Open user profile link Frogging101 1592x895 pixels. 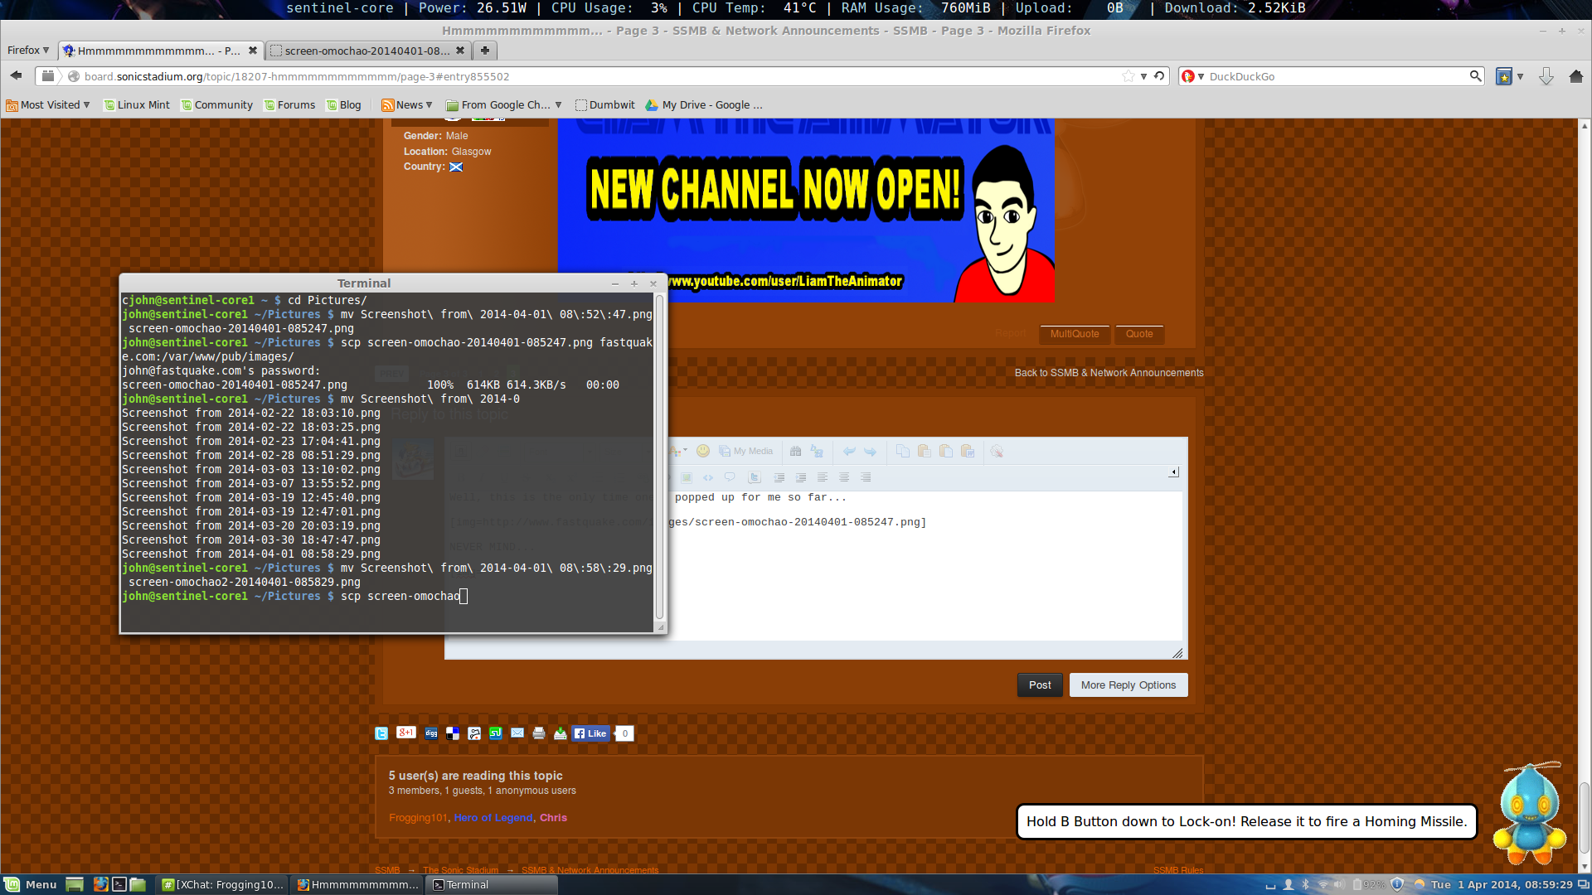(418, 818)
